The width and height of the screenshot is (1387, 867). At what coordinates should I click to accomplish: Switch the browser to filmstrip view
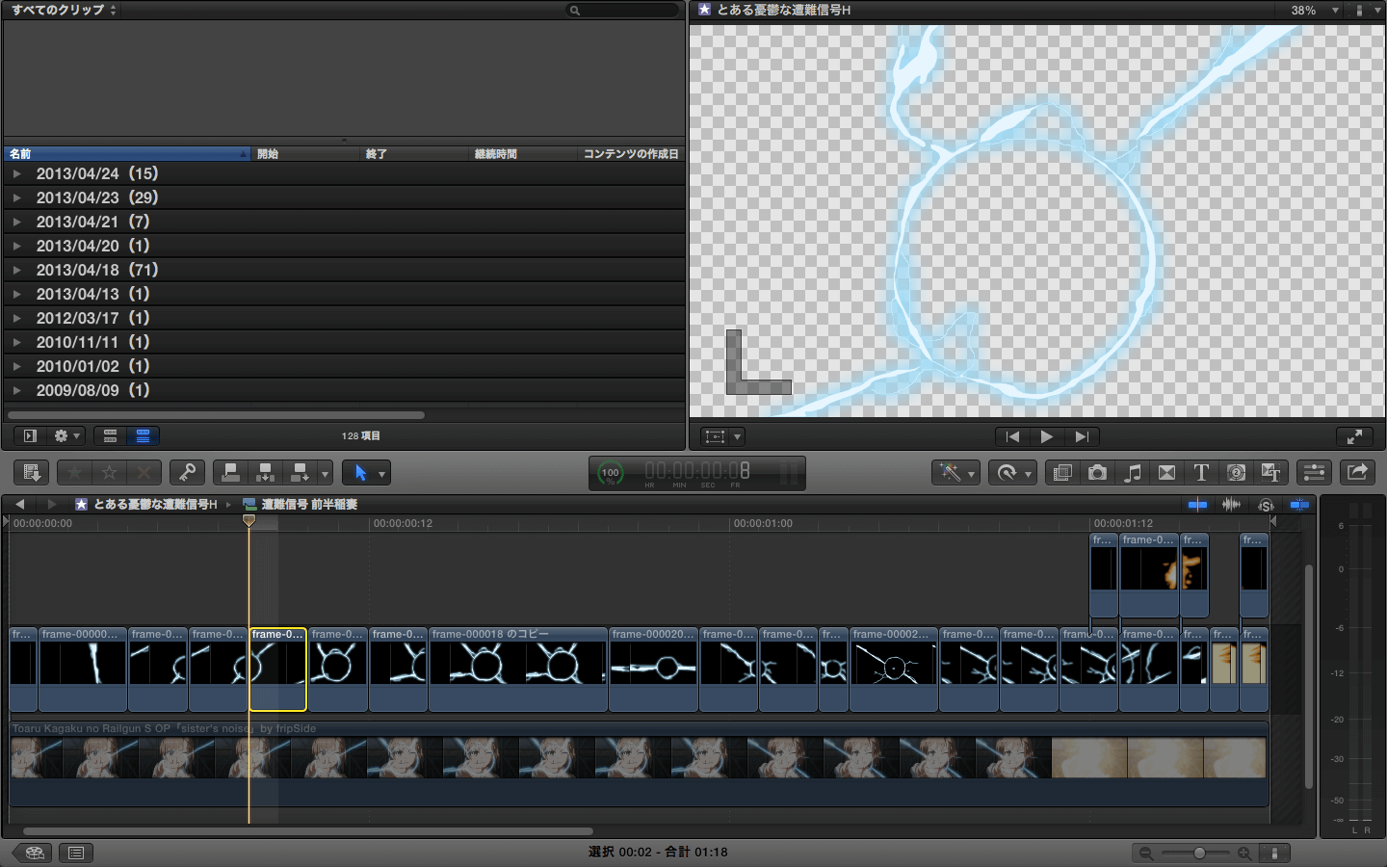coord(110,435)
